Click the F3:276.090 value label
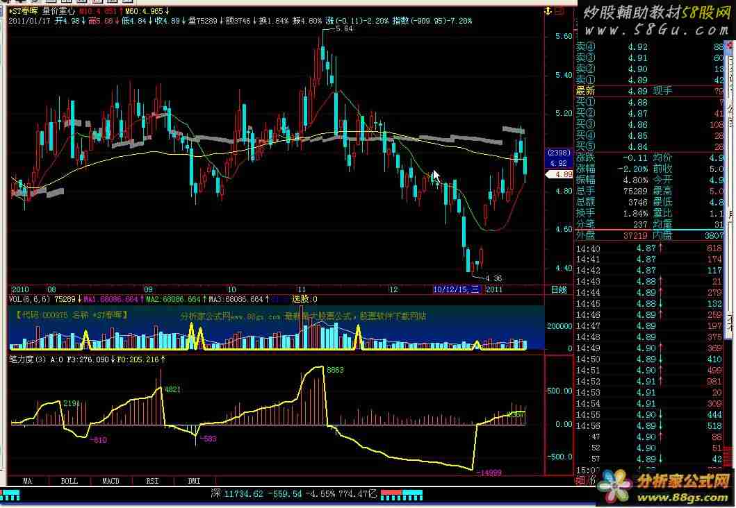This screenshot has height=508, width=736. (x=88, y=359)
